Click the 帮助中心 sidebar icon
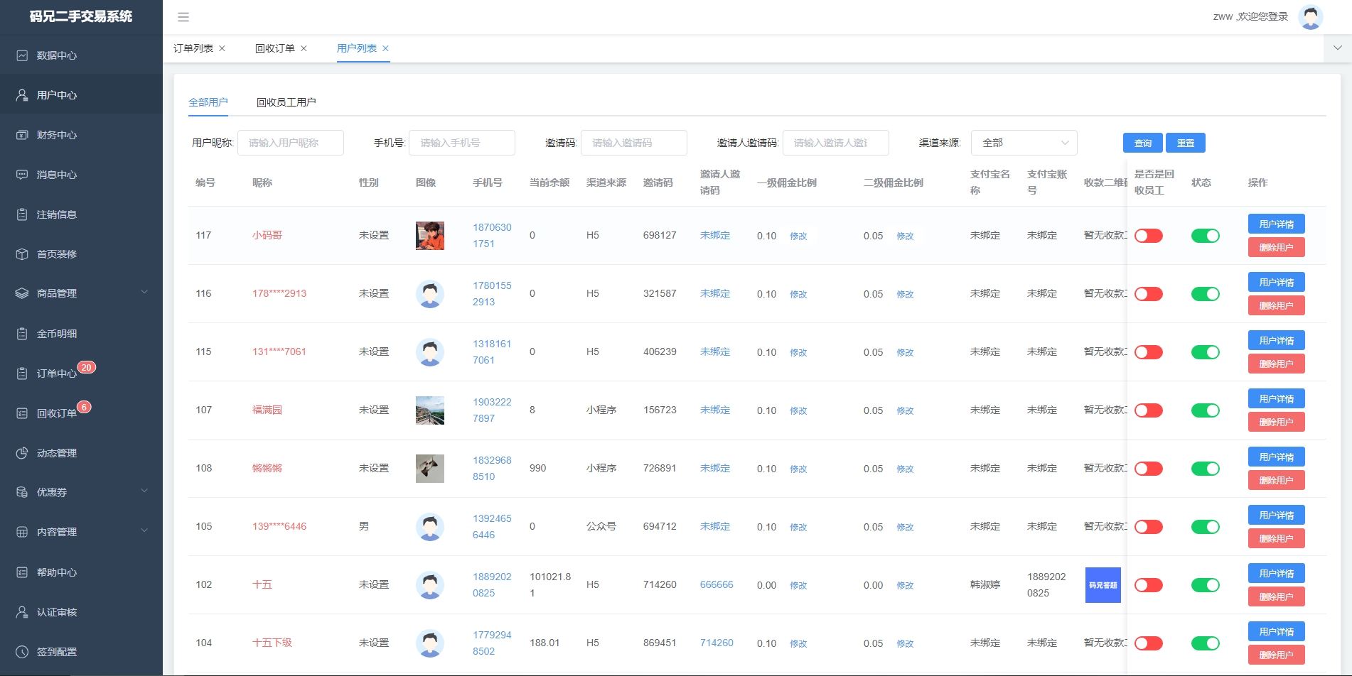Viewport: 1352px width, 676px height. pos(22,572)
